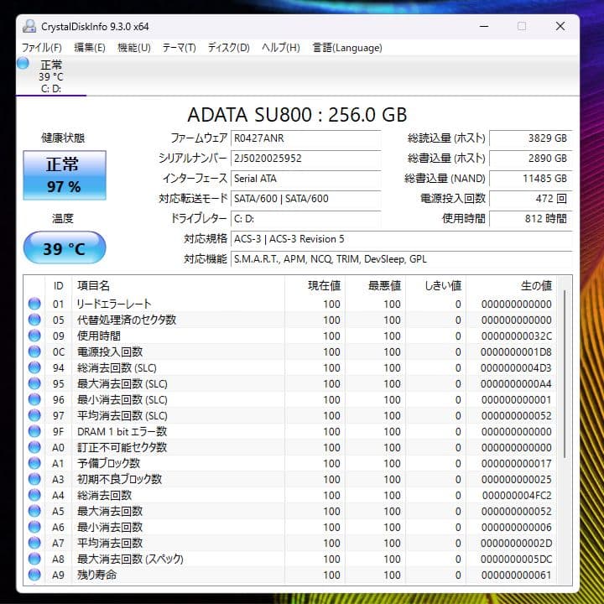Click power on hours value 812 時間
The height and width of the screenshot is (604, 604).
click(x=531, y=219)
